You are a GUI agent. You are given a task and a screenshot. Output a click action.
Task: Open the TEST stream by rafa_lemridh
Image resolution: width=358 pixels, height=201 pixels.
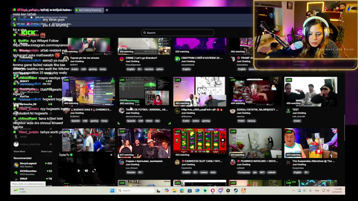pos(311,92)
